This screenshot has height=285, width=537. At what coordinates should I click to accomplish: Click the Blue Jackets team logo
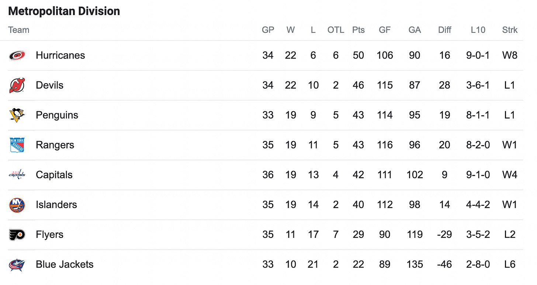pos(17,264)
